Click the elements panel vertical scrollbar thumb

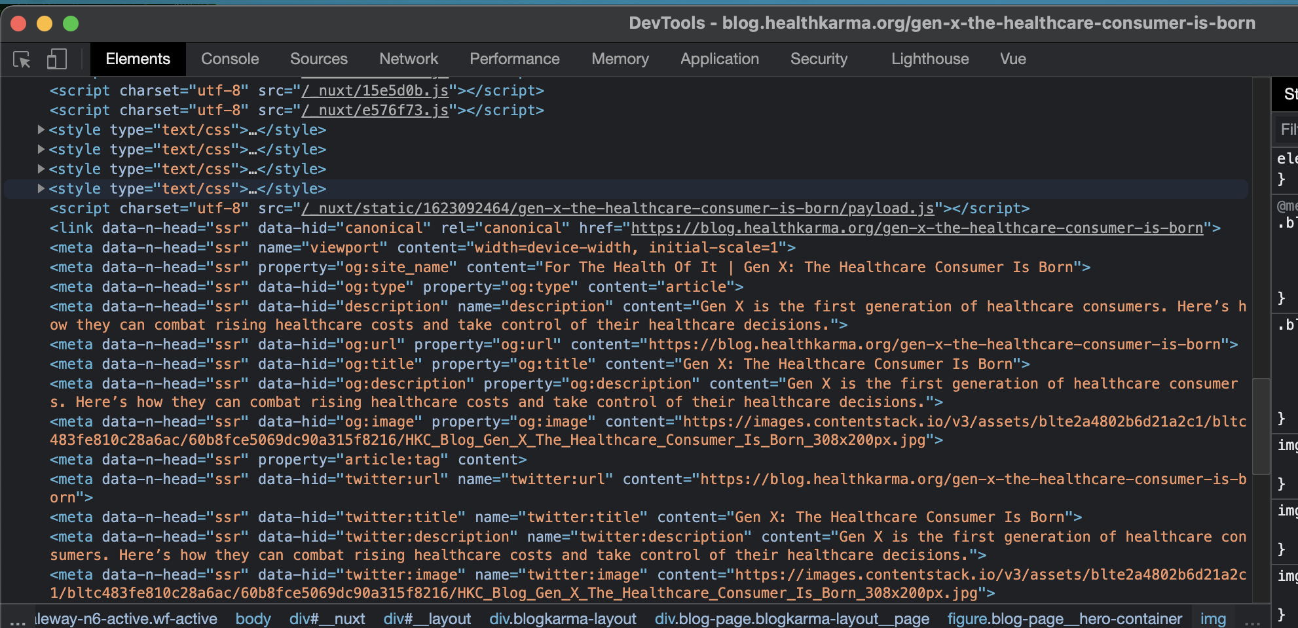1261,426
